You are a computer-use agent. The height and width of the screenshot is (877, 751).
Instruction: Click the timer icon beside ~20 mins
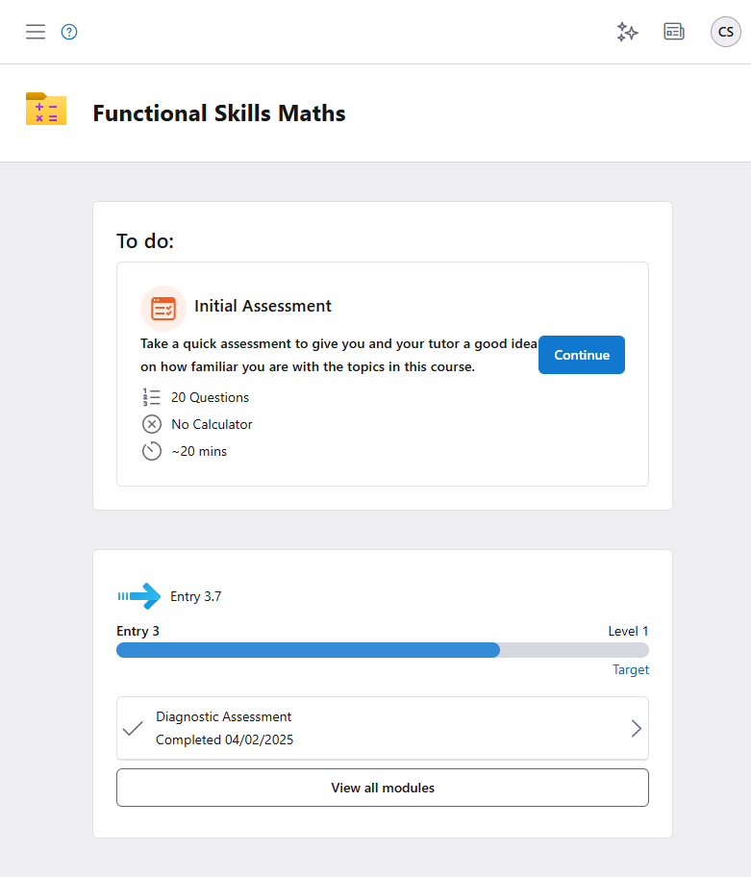151,451
